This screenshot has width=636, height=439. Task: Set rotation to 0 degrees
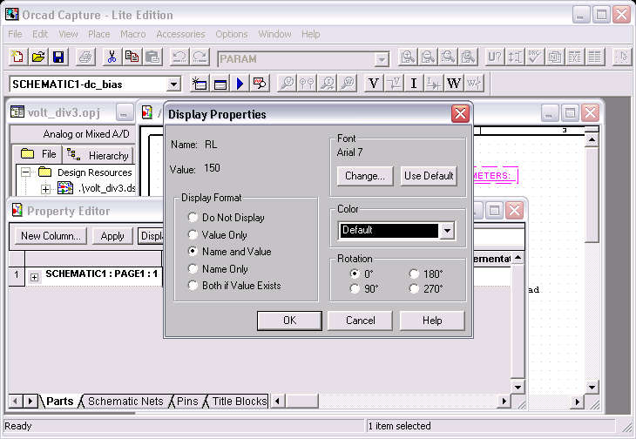355,274
